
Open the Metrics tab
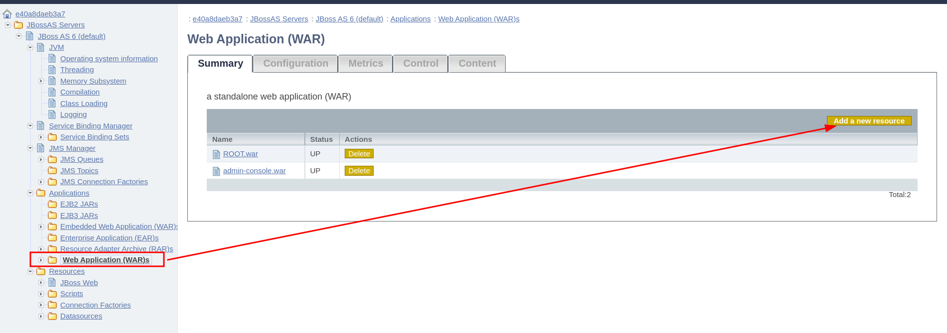[366, 64]
